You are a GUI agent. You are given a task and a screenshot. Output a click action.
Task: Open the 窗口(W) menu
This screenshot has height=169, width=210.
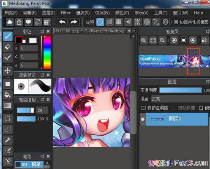point(181,13)
